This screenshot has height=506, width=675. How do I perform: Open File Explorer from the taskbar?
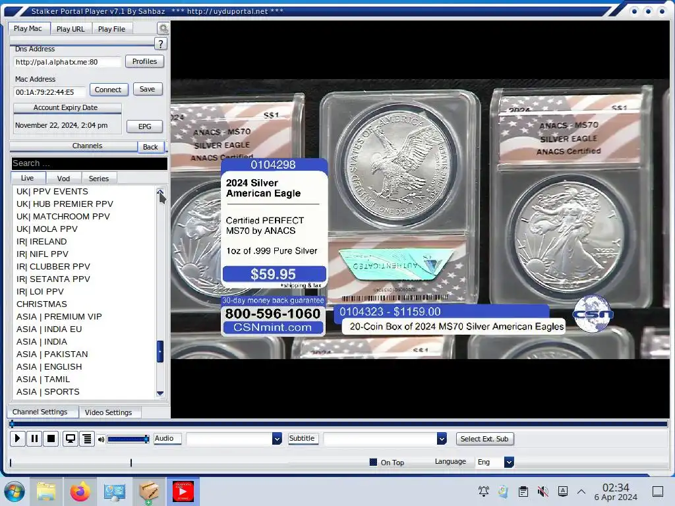coord(46,492)
